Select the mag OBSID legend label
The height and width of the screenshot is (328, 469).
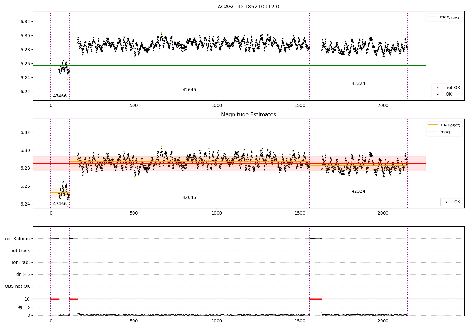click(450, 125)
